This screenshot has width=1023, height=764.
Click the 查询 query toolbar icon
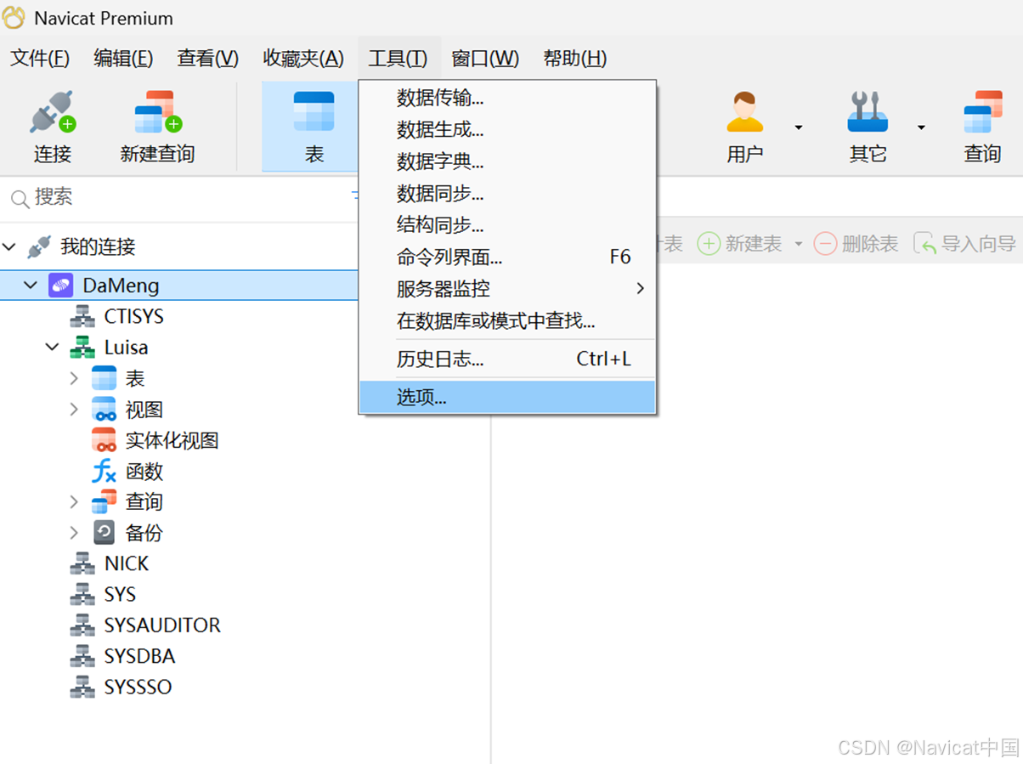click(983, 112)
